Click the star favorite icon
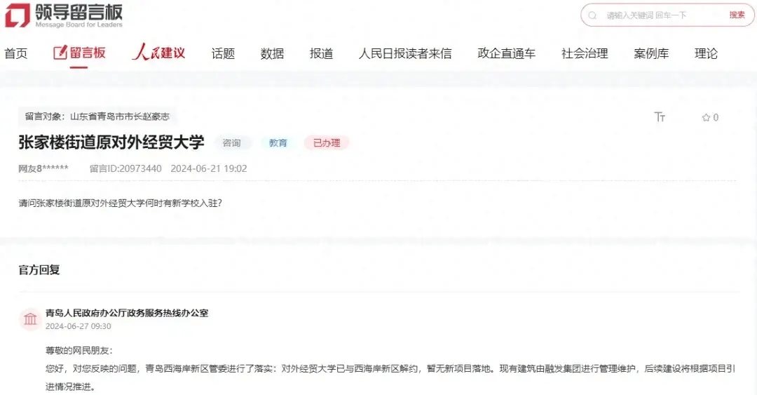The height and width of the screenshot is (395, 757). click(x=706, y=117)
